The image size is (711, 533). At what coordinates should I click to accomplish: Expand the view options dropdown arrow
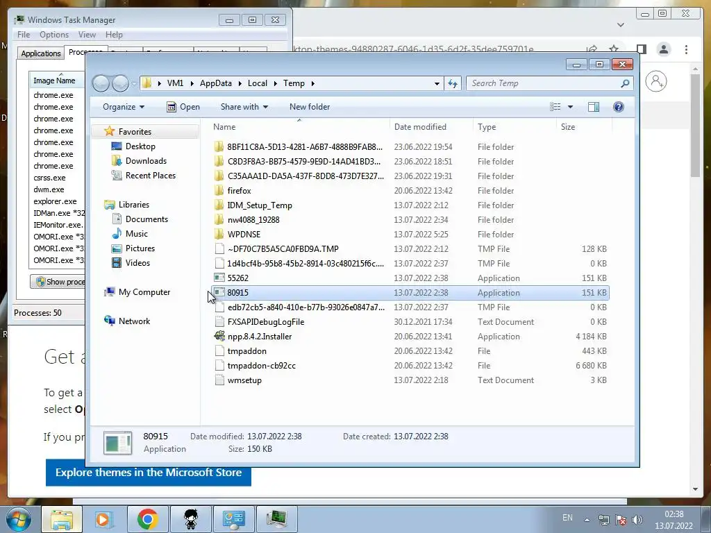click(571, 107)
